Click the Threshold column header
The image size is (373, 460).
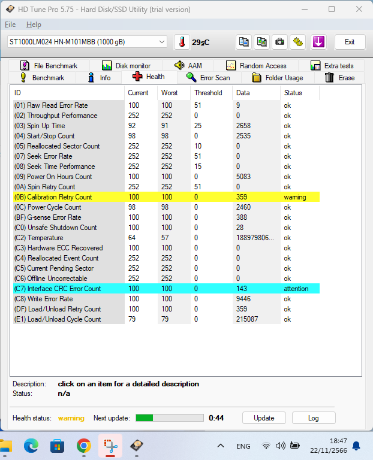[212, 93]
